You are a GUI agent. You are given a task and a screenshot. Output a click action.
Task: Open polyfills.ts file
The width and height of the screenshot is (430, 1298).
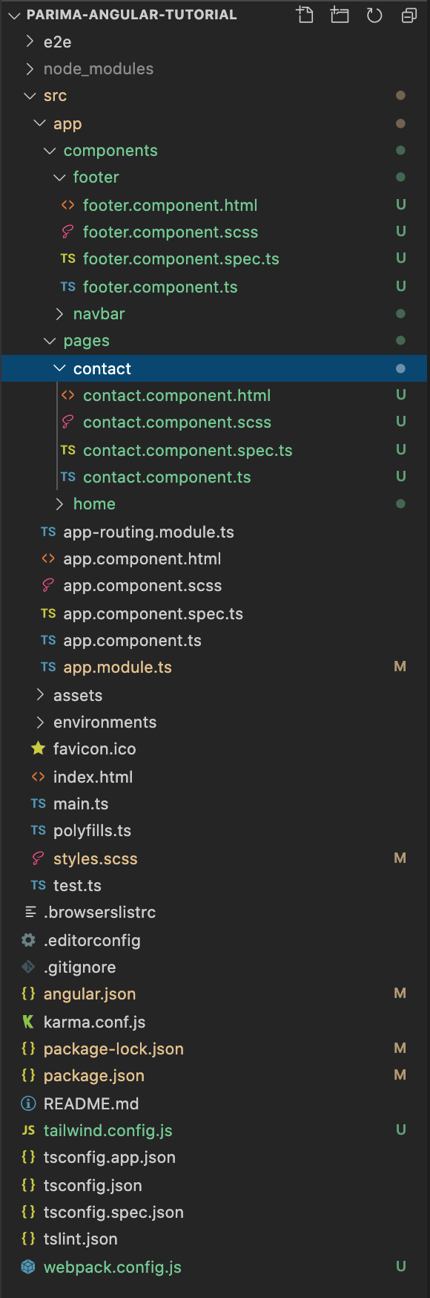92,830
